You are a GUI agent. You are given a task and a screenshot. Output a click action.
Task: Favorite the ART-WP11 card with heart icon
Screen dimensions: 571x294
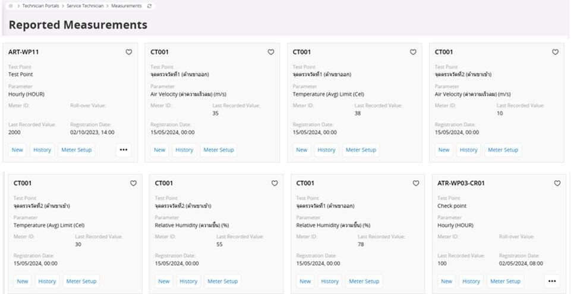(129, 52)
